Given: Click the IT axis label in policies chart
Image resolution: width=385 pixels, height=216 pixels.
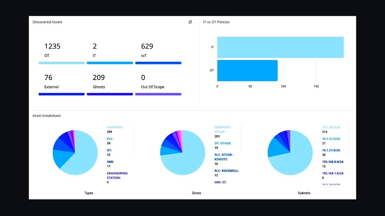Looking at the screenshot, I should coord(212,47).
